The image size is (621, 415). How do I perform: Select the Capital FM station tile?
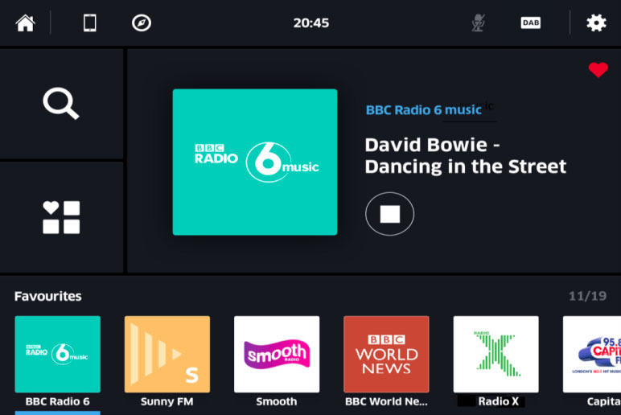pyautogui.click(x=592, y=354)
